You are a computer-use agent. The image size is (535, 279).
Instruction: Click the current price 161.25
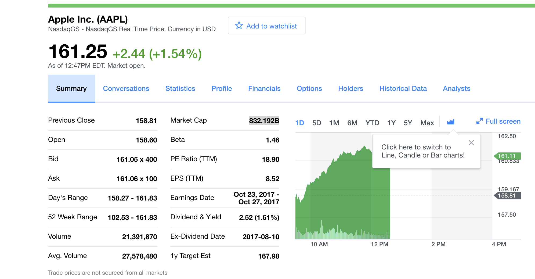click(x=78, y=52)
